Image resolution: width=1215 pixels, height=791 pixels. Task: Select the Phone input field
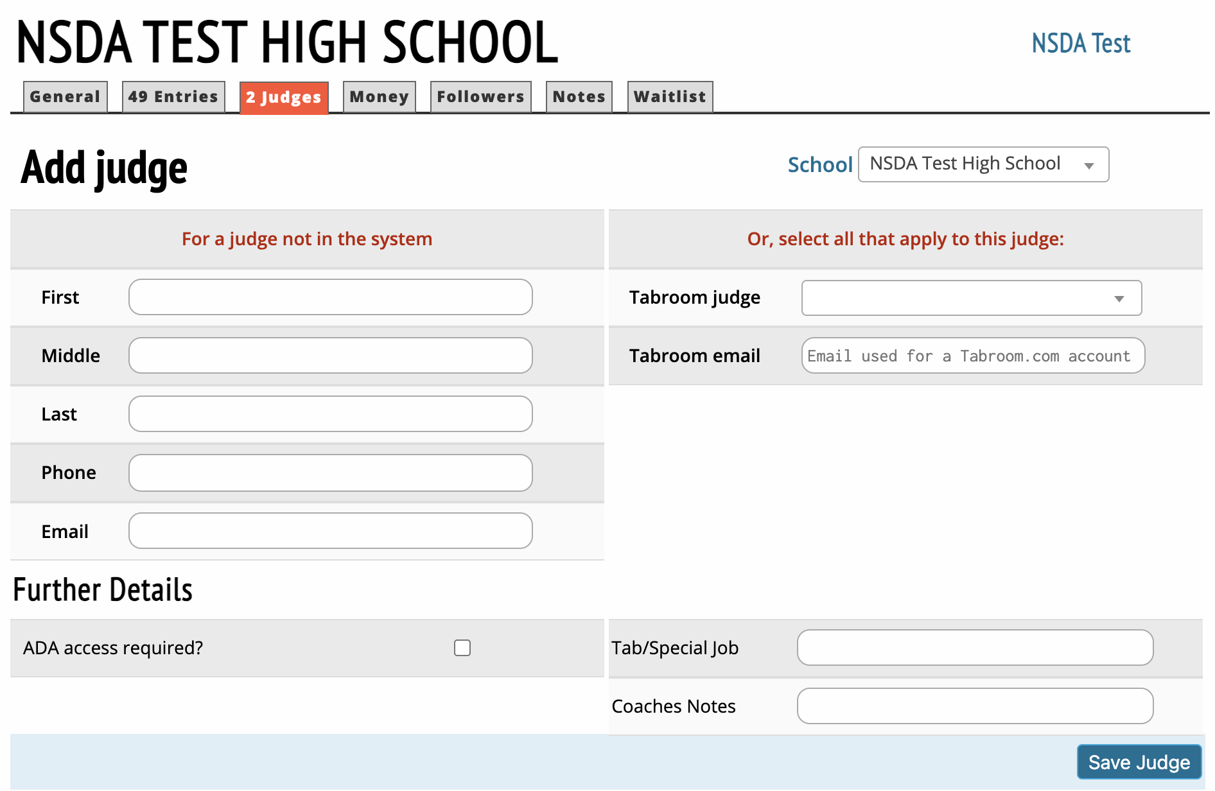330,473
